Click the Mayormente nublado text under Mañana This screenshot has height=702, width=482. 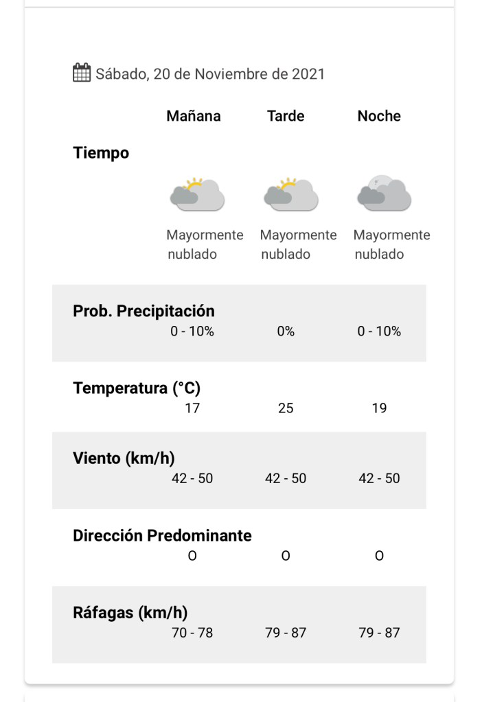pyautogui.click(x=205, y=244)
